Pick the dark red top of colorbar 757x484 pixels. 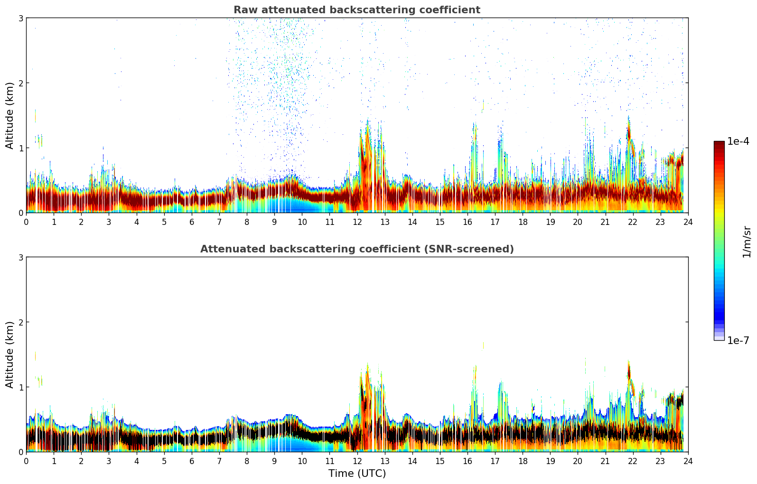pos(719,144)
